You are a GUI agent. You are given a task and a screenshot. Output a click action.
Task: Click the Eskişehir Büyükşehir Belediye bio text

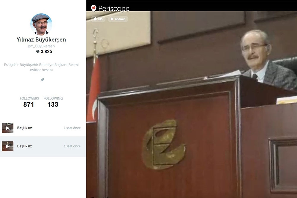pyautogui.click(x=41, y=67)
